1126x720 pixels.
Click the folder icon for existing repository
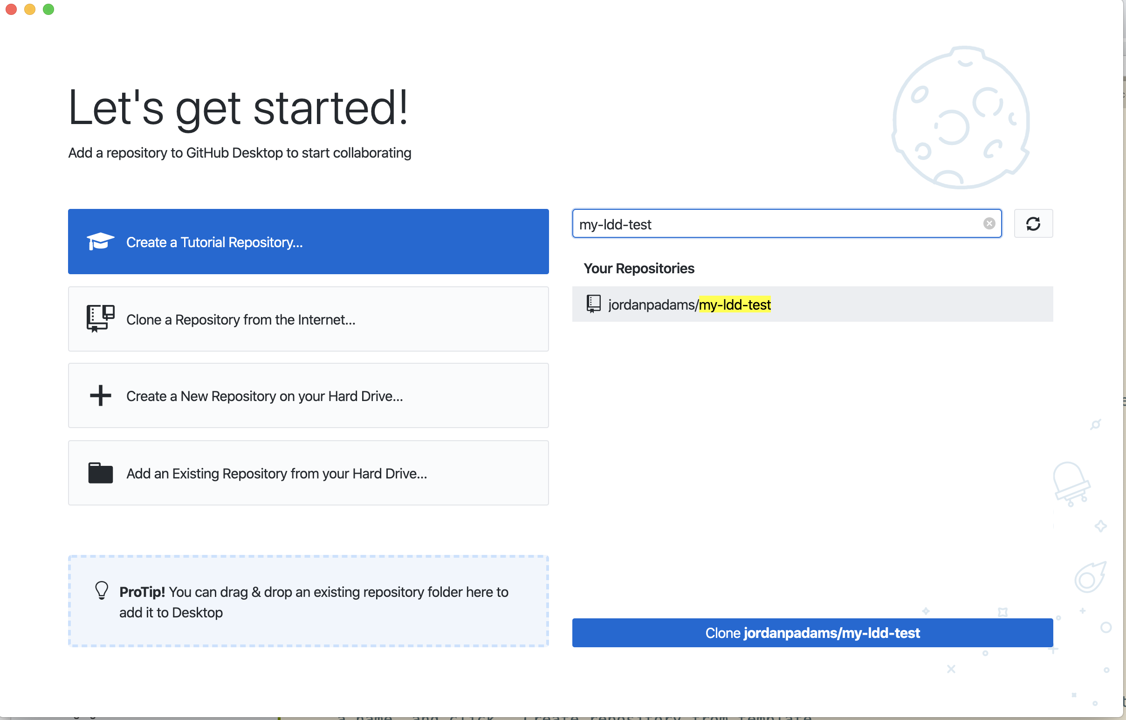tap(100, 473)
